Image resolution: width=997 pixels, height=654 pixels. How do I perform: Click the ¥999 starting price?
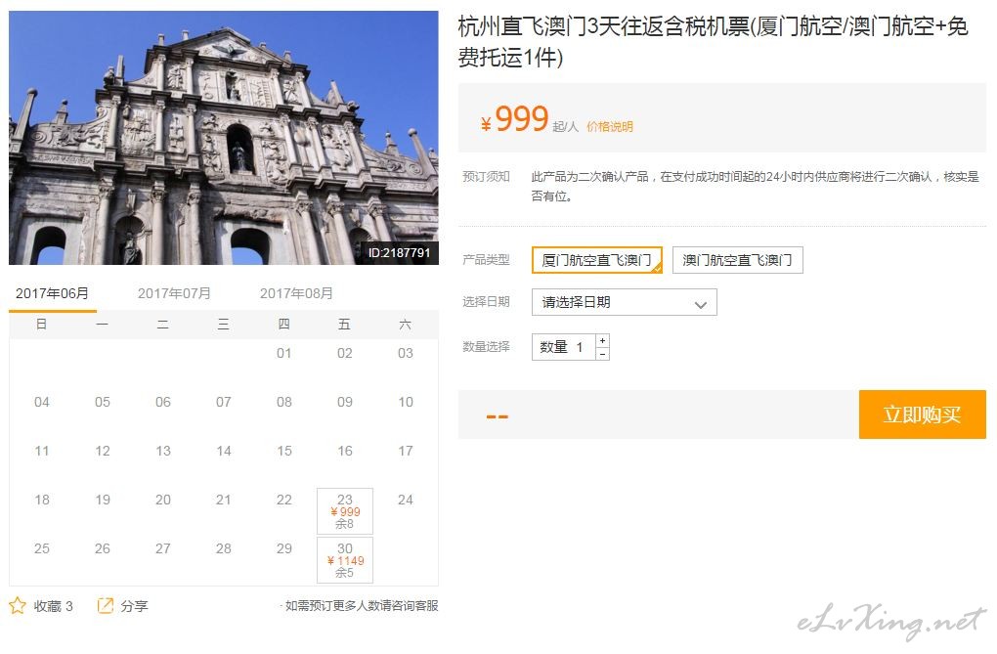(x=515, y=119)
